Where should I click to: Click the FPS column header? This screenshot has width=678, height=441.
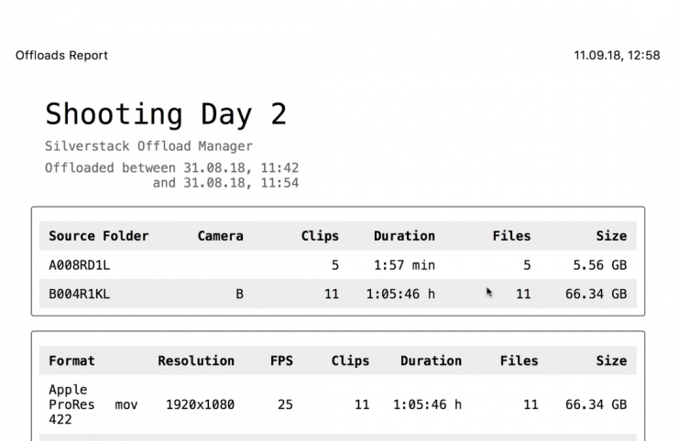[x=281, y=360]
